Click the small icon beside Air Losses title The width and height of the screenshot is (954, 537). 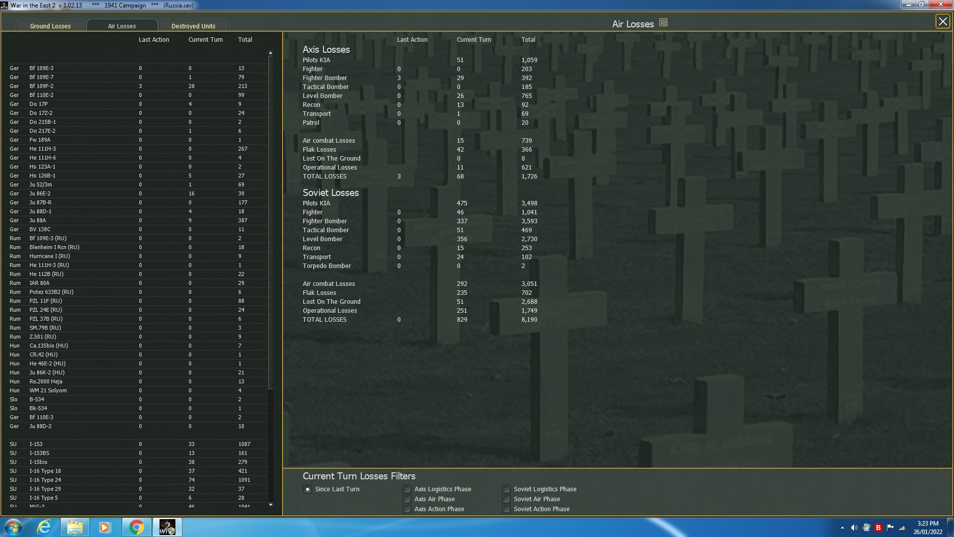click(x=663, y=22)
